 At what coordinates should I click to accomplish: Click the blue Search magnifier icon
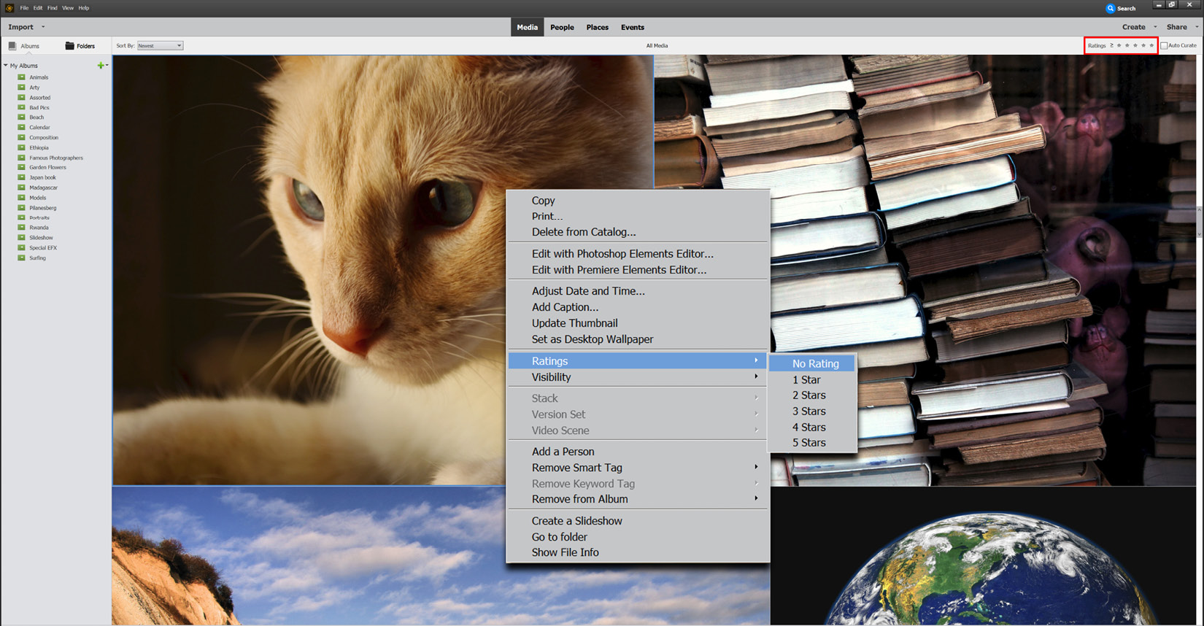(x=1111, y=9)
